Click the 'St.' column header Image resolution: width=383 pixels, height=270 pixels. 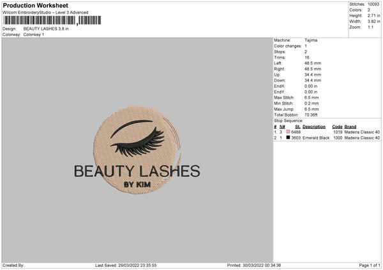pos(297,127)
